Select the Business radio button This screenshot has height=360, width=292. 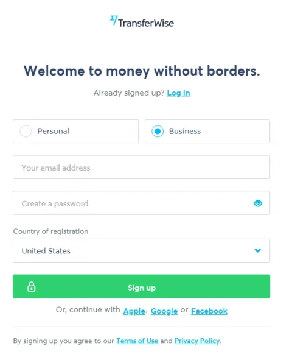[x=158, y=132]
